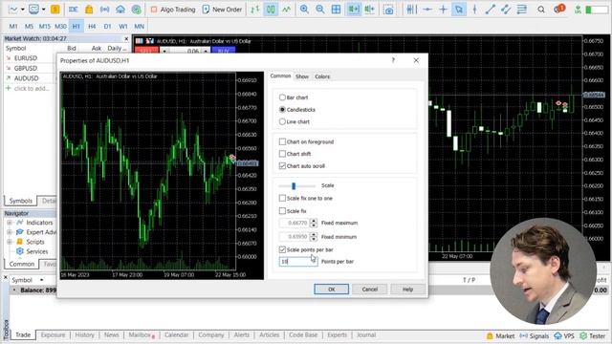Tile windows with the grid icon
612x344 pixels.
(x=336, y=9)
